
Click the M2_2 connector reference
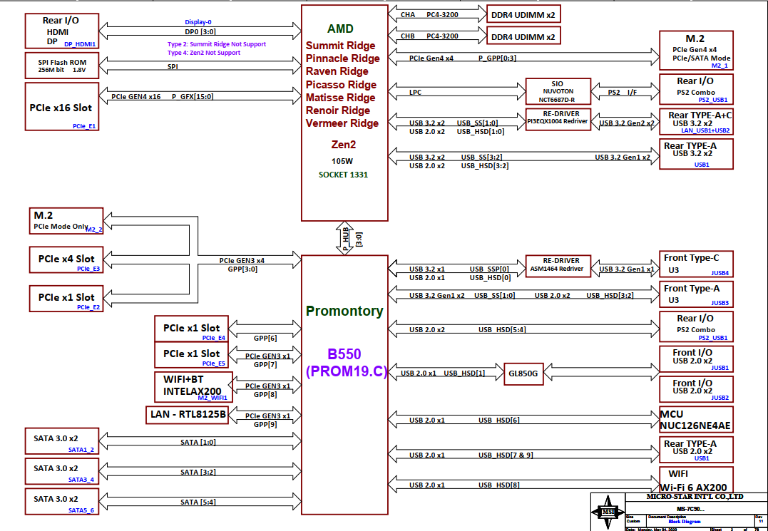pyautogui.click(x=94, y=230)
